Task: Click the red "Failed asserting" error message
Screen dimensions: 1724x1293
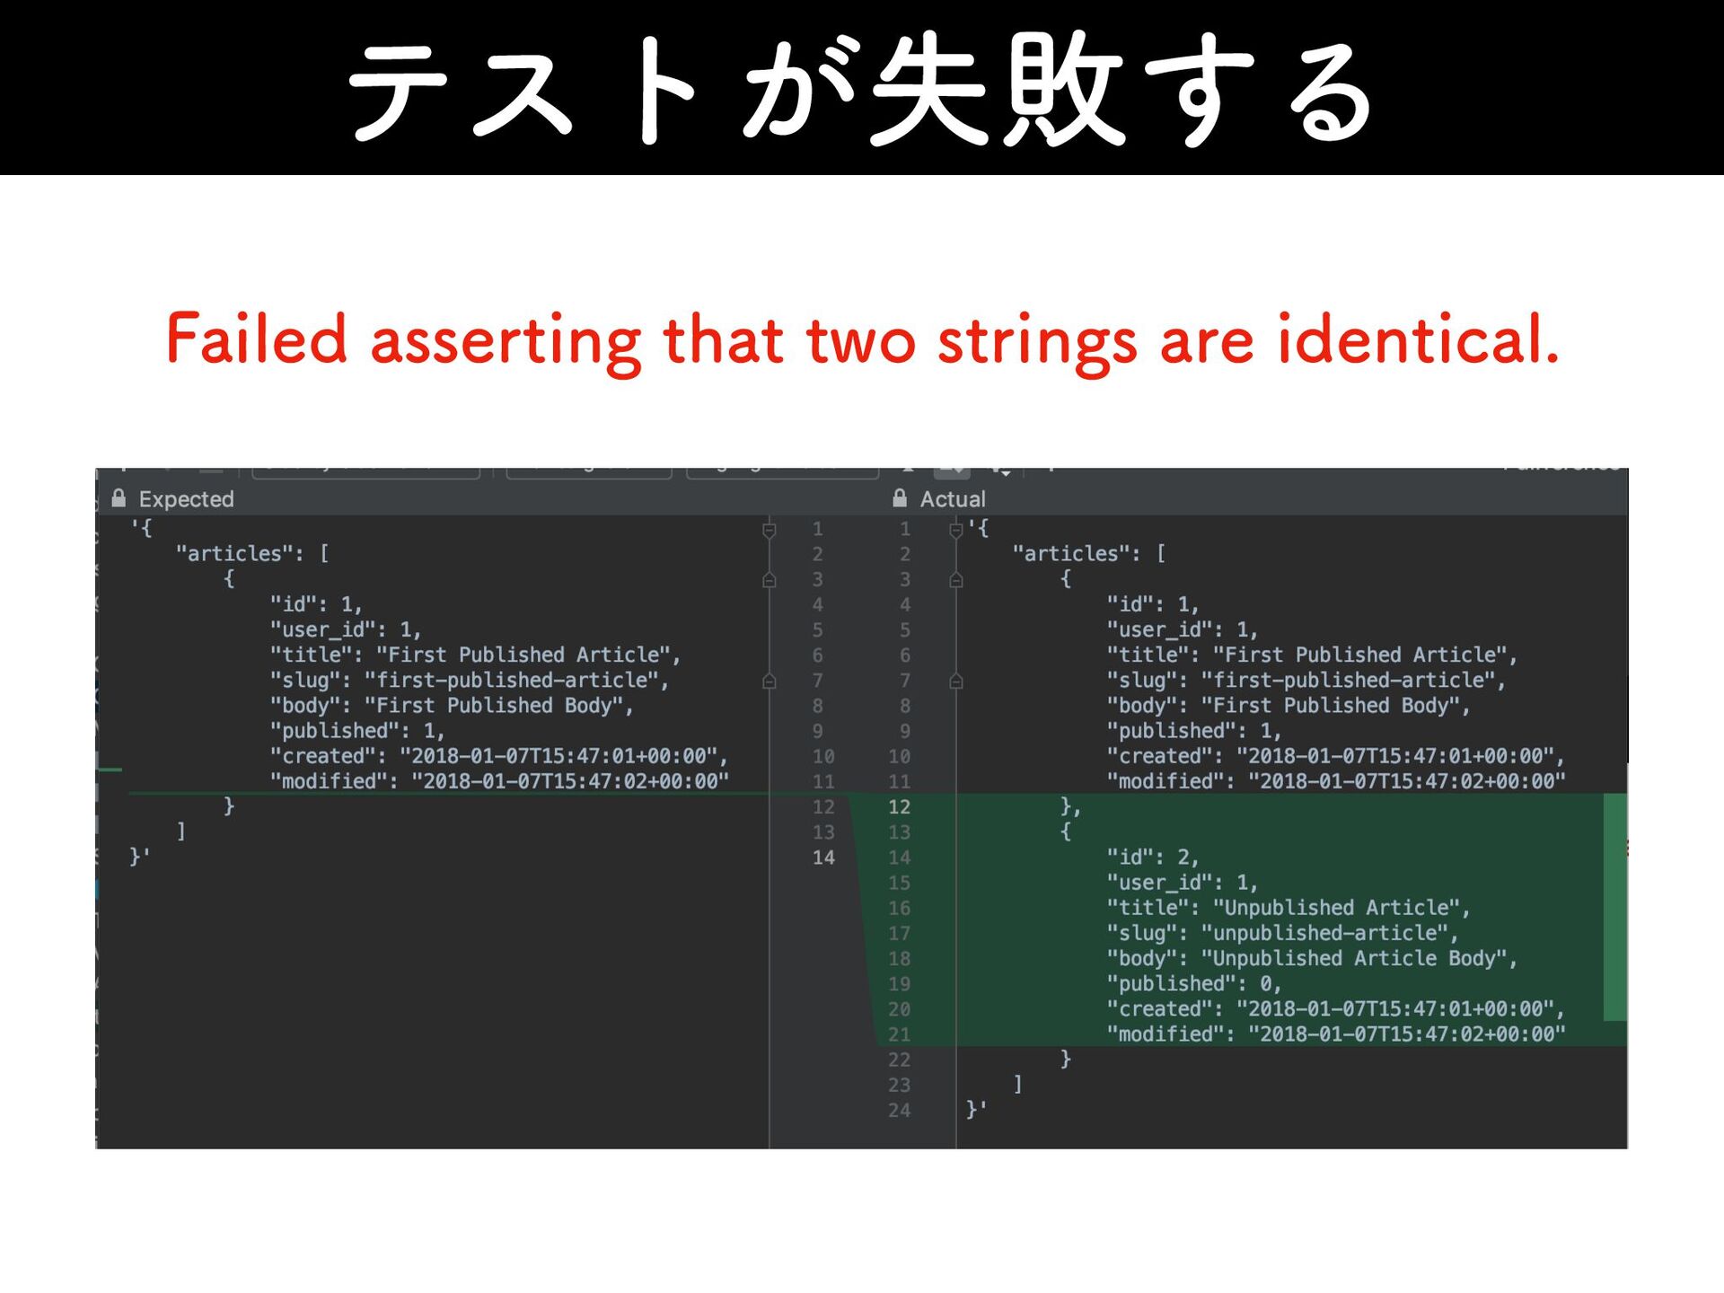Action: (862, 339)
